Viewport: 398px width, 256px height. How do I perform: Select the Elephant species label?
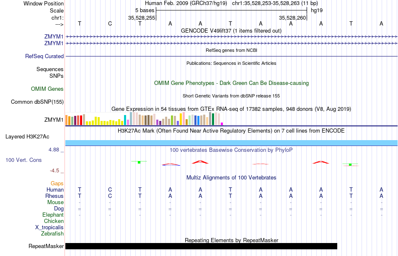tap(53, 215)
